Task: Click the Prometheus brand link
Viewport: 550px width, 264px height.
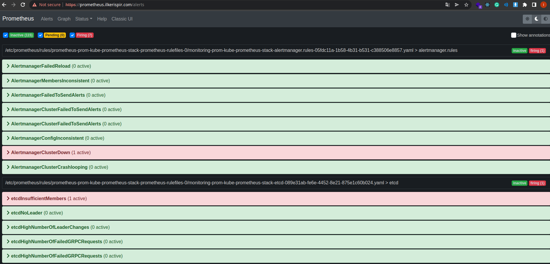Action: click(18, 18)
